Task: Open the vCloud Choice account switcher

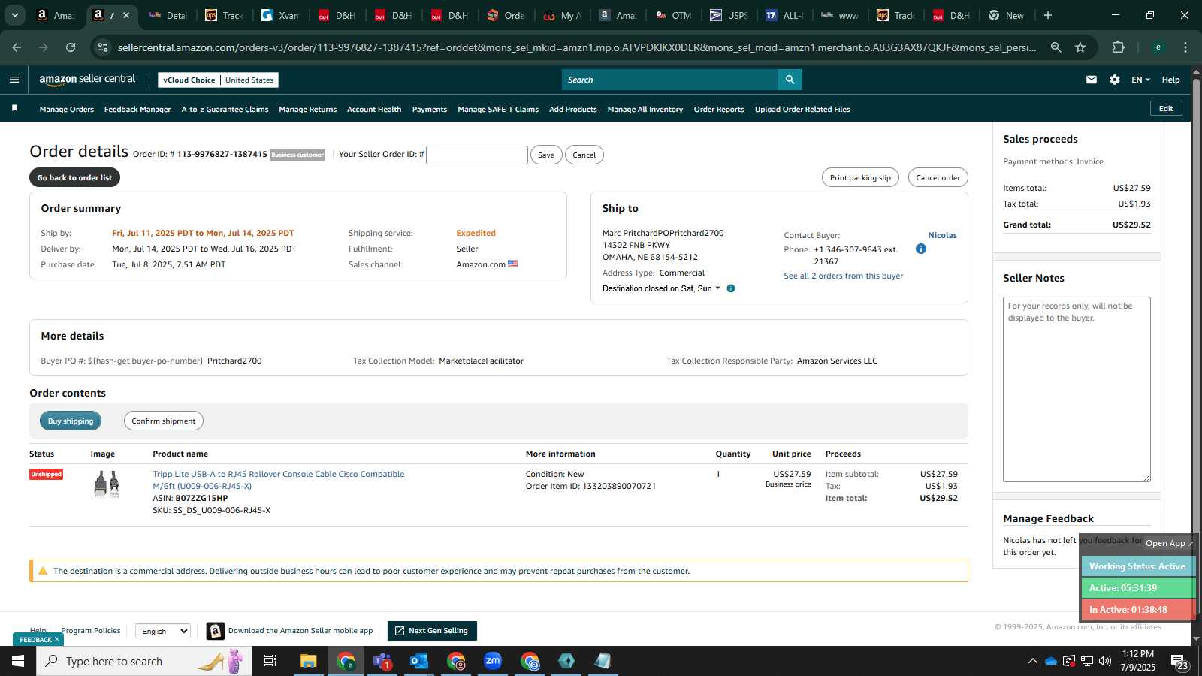Action: [x=218, y=80]
